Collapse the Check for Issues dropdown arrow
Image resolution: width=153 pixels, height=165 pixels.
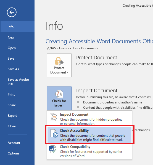64,105
